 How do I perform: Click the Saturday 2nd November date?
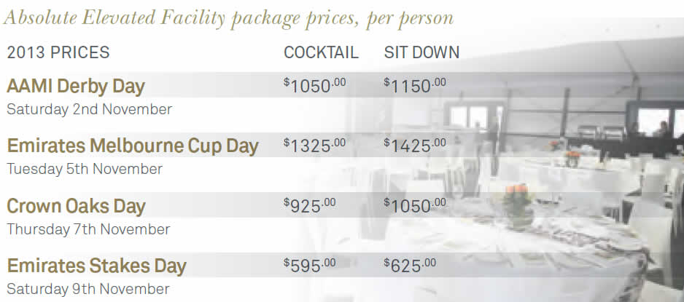(90, 109)
